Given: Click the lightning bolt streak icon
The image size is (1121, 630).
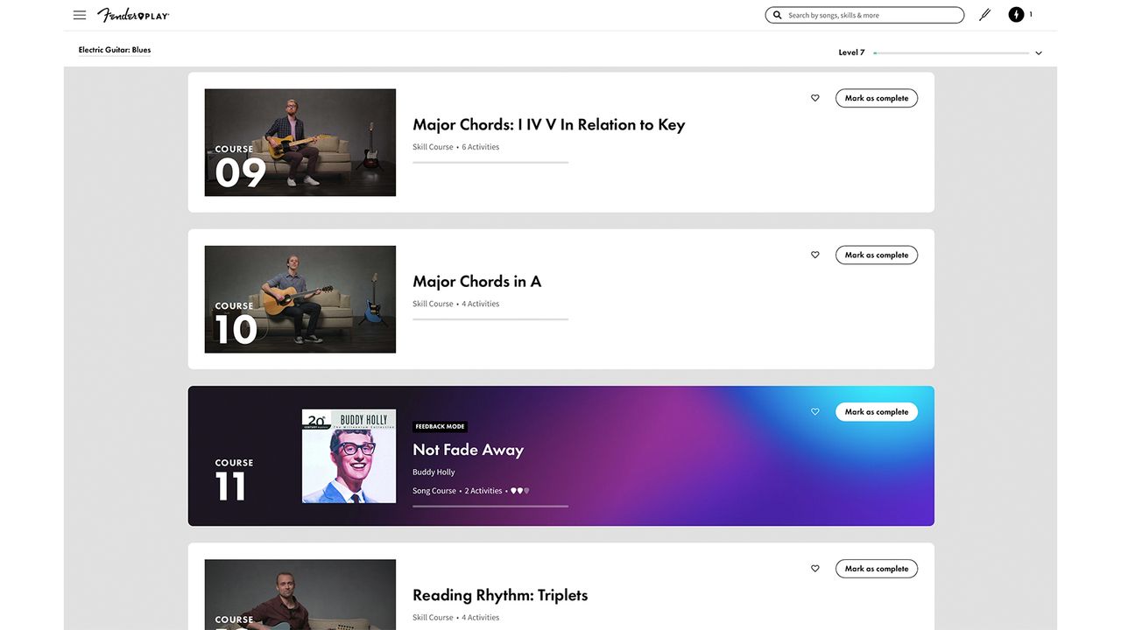Looking at the screenshot, I should pos(1016,15).
